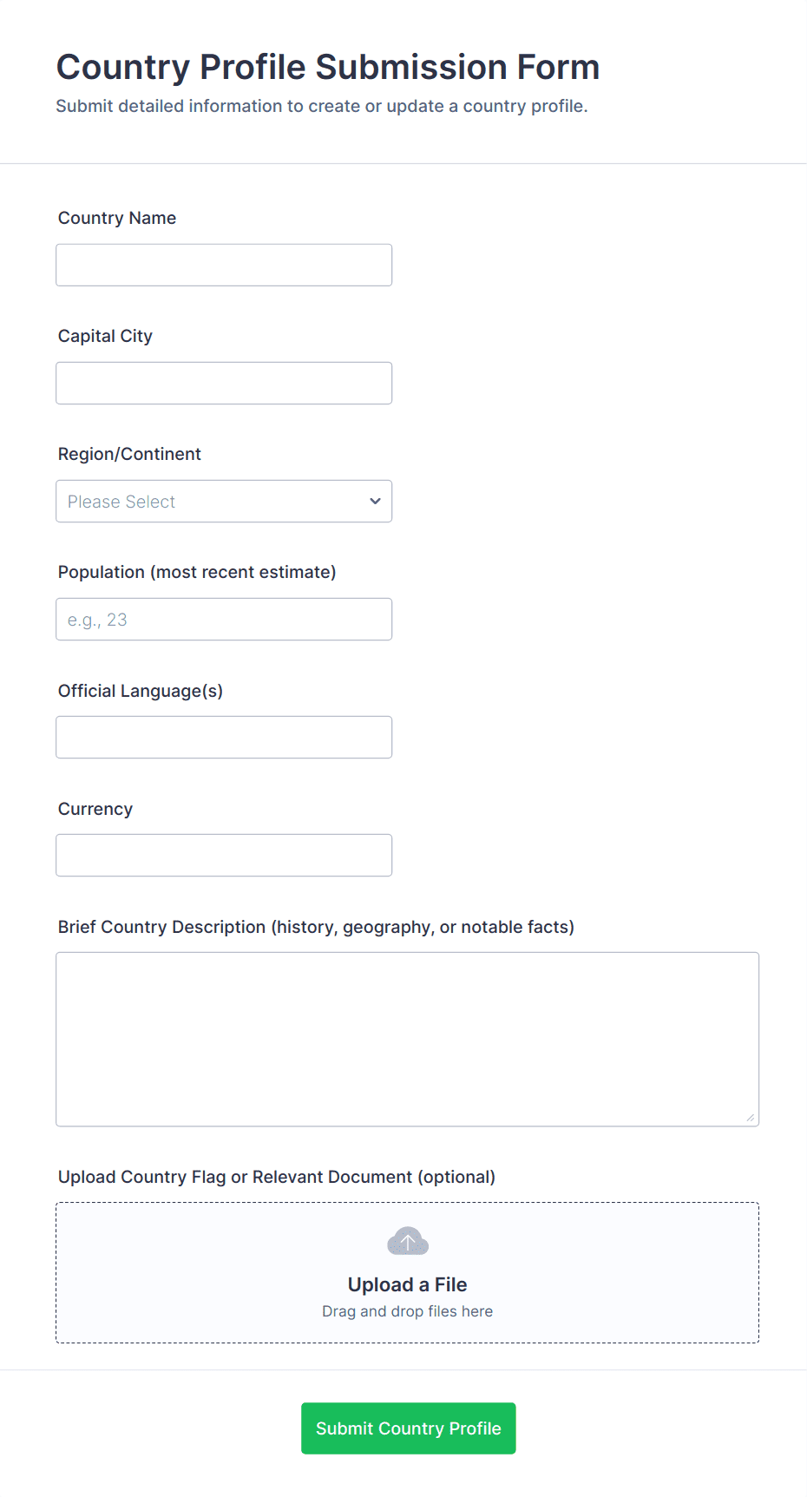Click the Drag and drop files here text
Screen dimensions: 807x1497
[407, 1310]
